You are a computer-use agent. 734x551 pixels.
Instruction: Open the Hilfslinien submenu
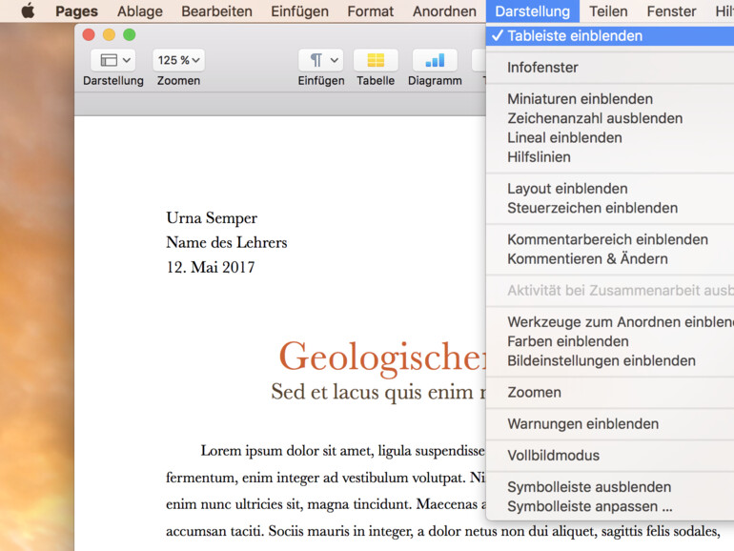610,157
